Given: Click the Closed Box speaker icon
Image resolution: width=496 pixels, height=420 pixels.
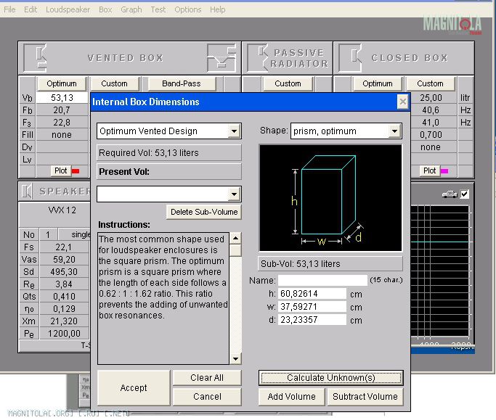Looking at the screenshot, I should pyautogui.click(x=351, y=58).
